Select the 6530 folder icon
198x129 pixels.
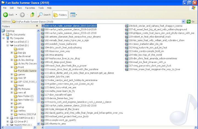click(16, 49)
